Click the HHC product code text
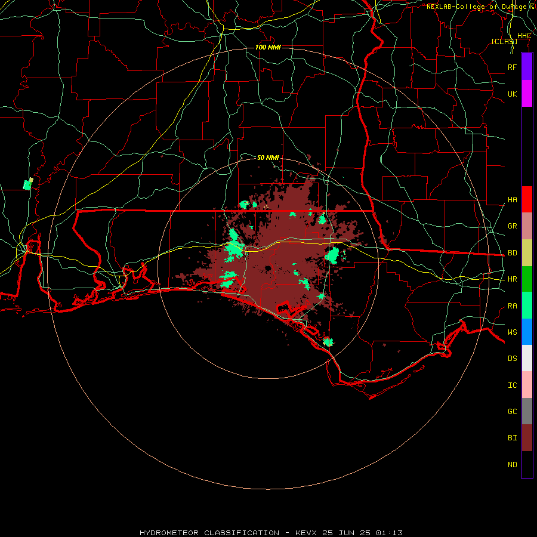This screenshot has width=537, height=537. pyautogui.click(x=524, y=36)
